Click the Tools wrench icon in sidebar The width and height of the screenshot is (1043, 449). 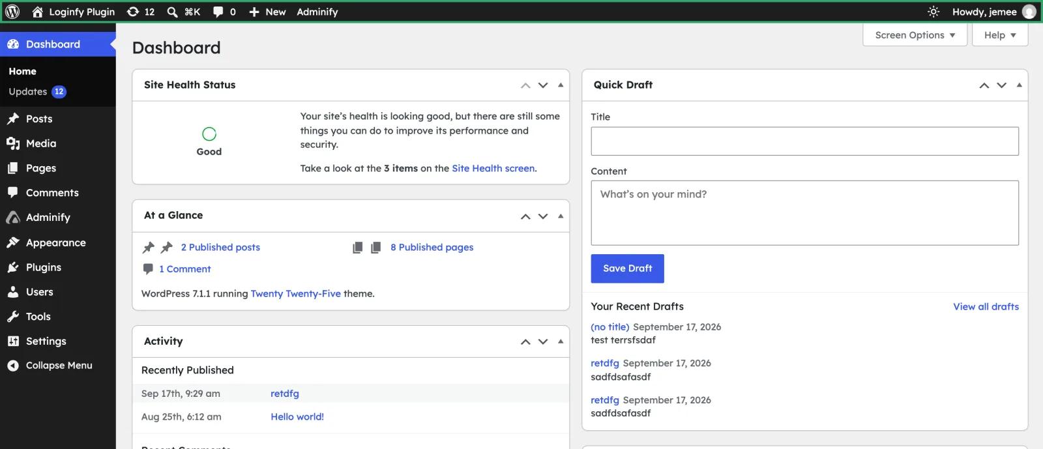pyautogui.click(x=13, y=317)
